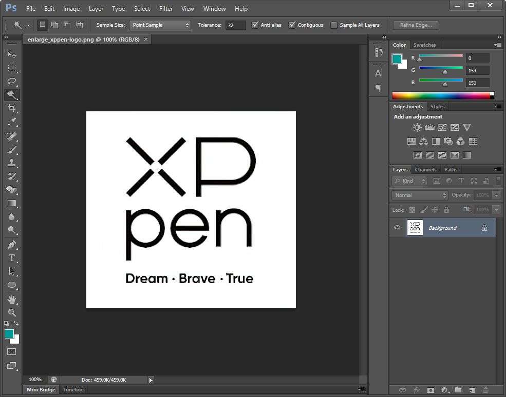
Task: Disable the Anti-alias option
Action: [255, 25]
